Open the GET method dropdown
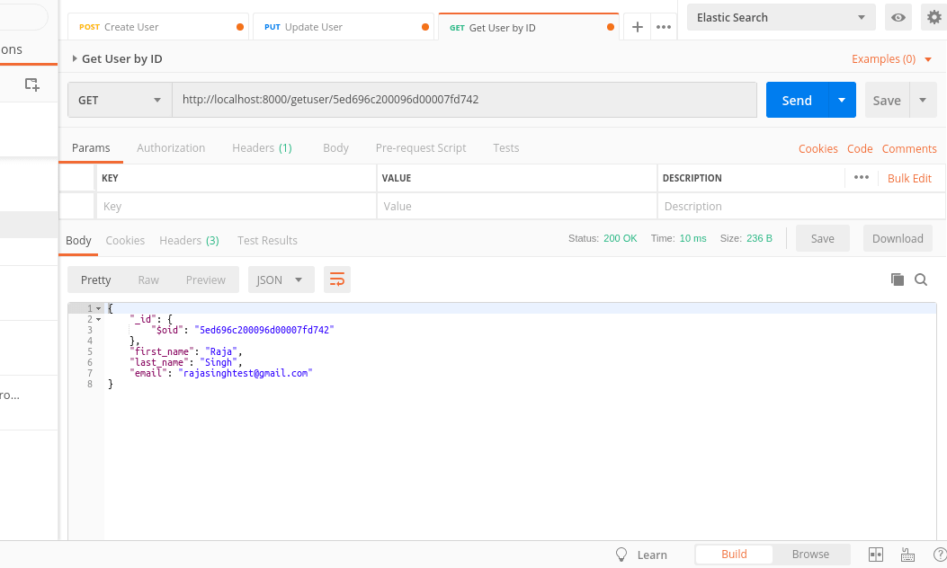 [x=119, y=100]
